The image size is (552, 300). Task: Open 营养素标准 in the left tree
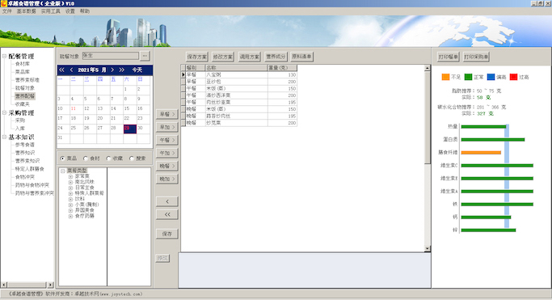(x=27, y=80)
